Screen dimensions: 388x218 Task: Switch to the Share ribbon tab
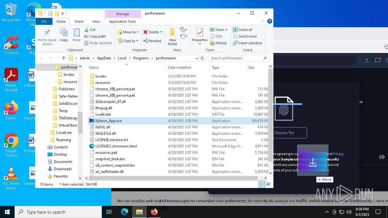(79, 21)
